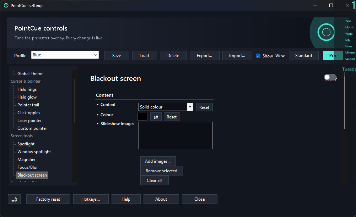Open Spotlight settings
This screenshot has width=356, height=217.
tap(26, 144)
